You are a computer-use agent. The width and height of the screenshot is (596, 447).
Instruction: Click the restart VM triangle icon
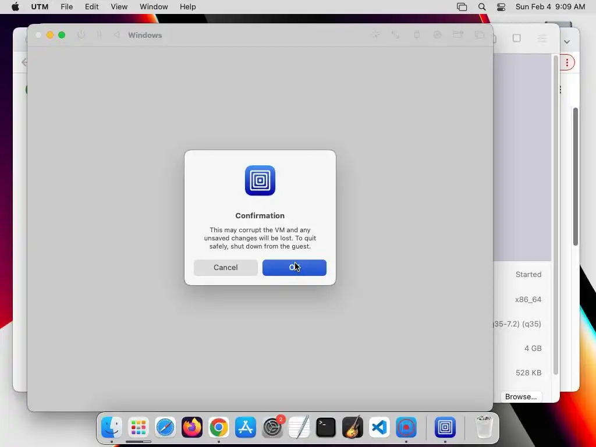click(x=116, y=35)
